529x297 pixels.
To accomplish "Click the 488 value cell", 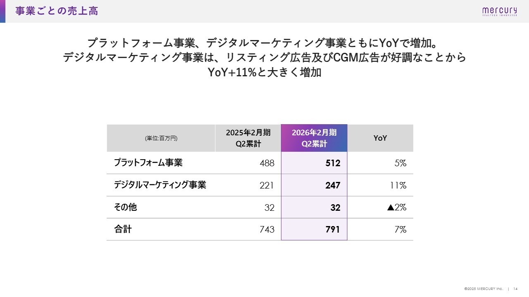I will [267, 163].
